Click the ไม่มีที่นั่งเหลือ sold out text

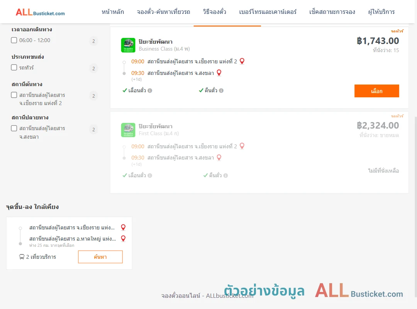383,171
